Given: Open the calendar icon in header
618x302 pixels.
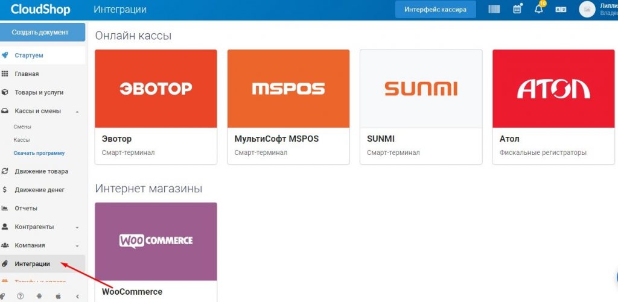Looking at the screenshot, I should 517,9.
